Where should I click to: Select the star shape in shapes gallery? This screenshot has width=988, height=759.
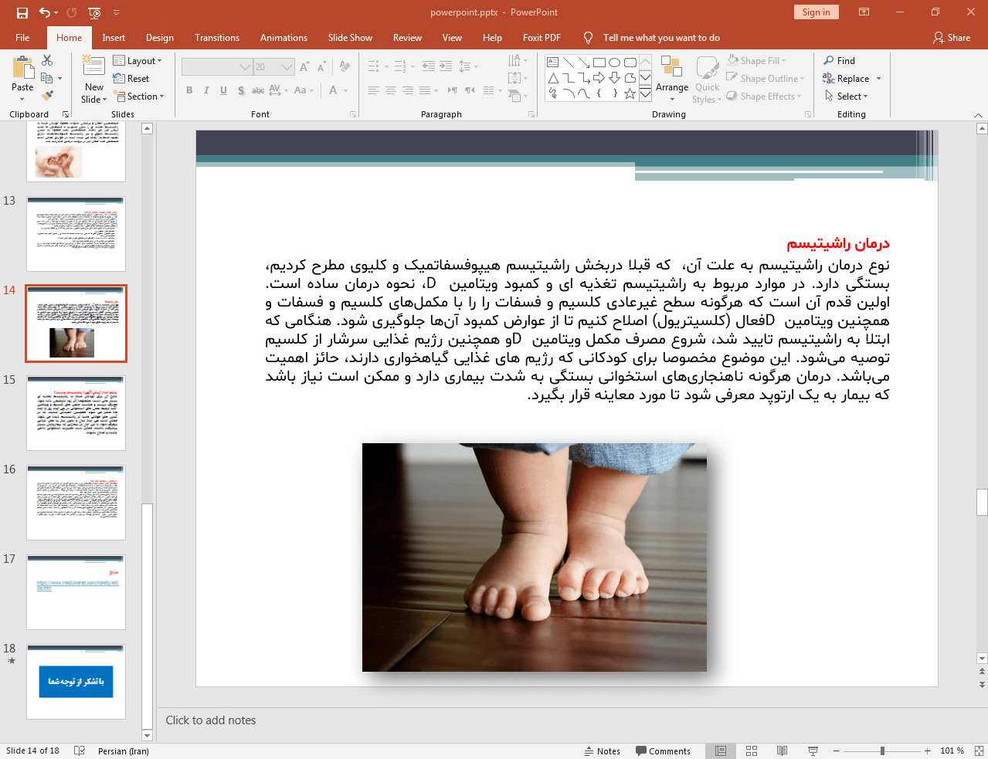(630, 94)
